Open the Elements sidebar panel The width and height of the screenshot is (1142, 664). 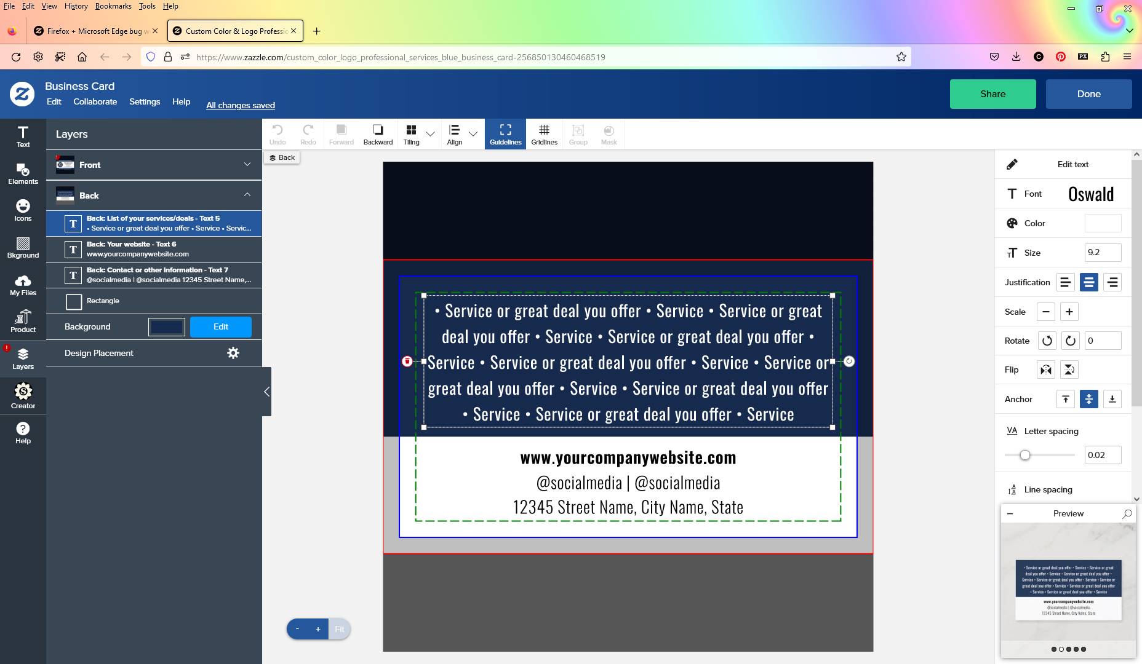click(23, 174)
